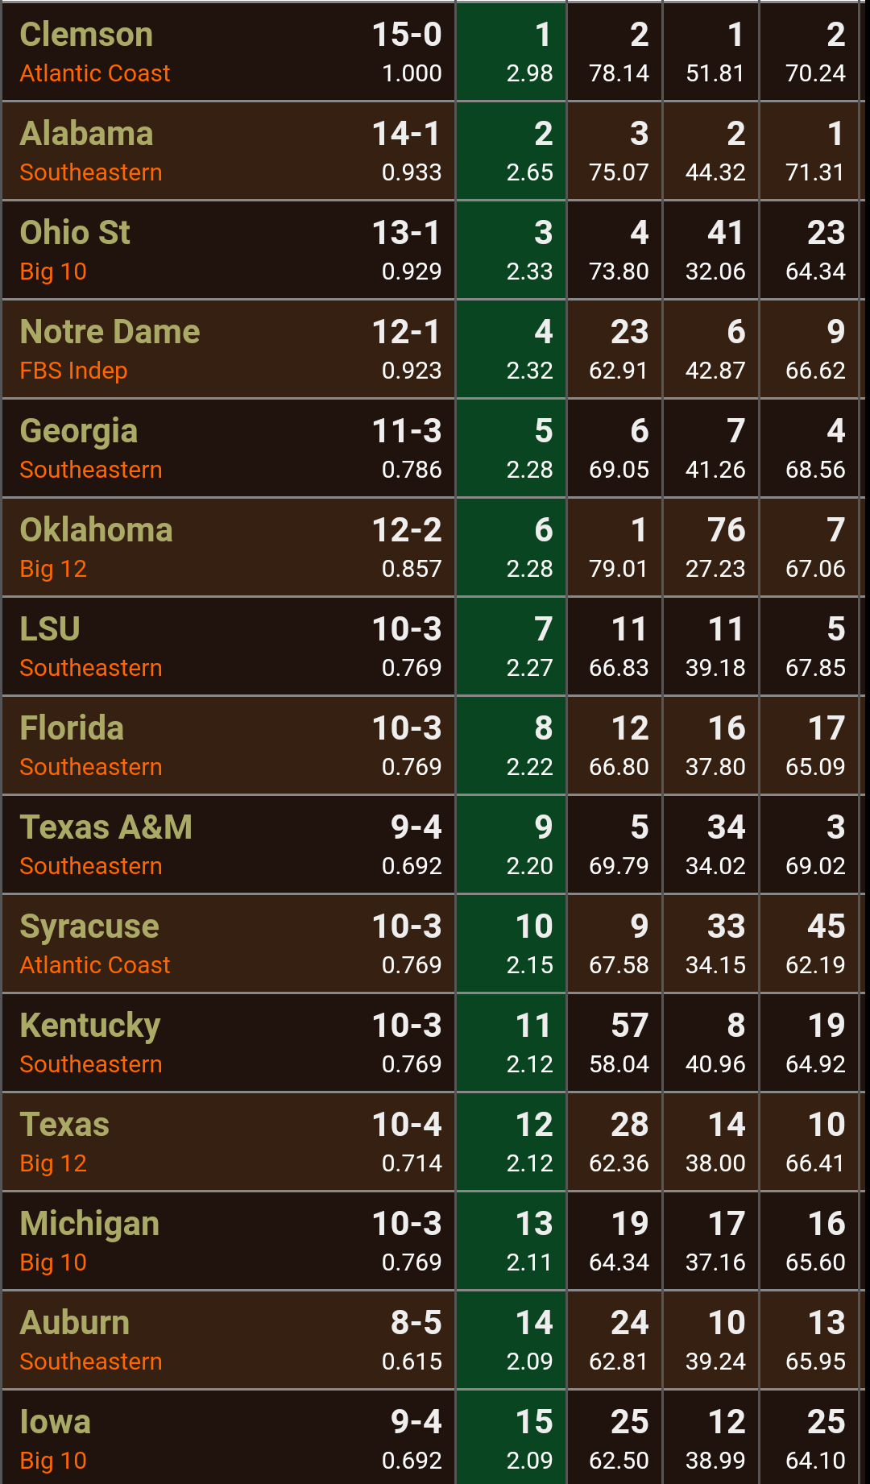This screenshot has height=1484, width=870.
Task: Open Notre Dame team details
Action: point(433,349)
